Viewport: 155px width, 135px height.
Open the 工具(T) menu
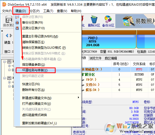tap(48, 11)
